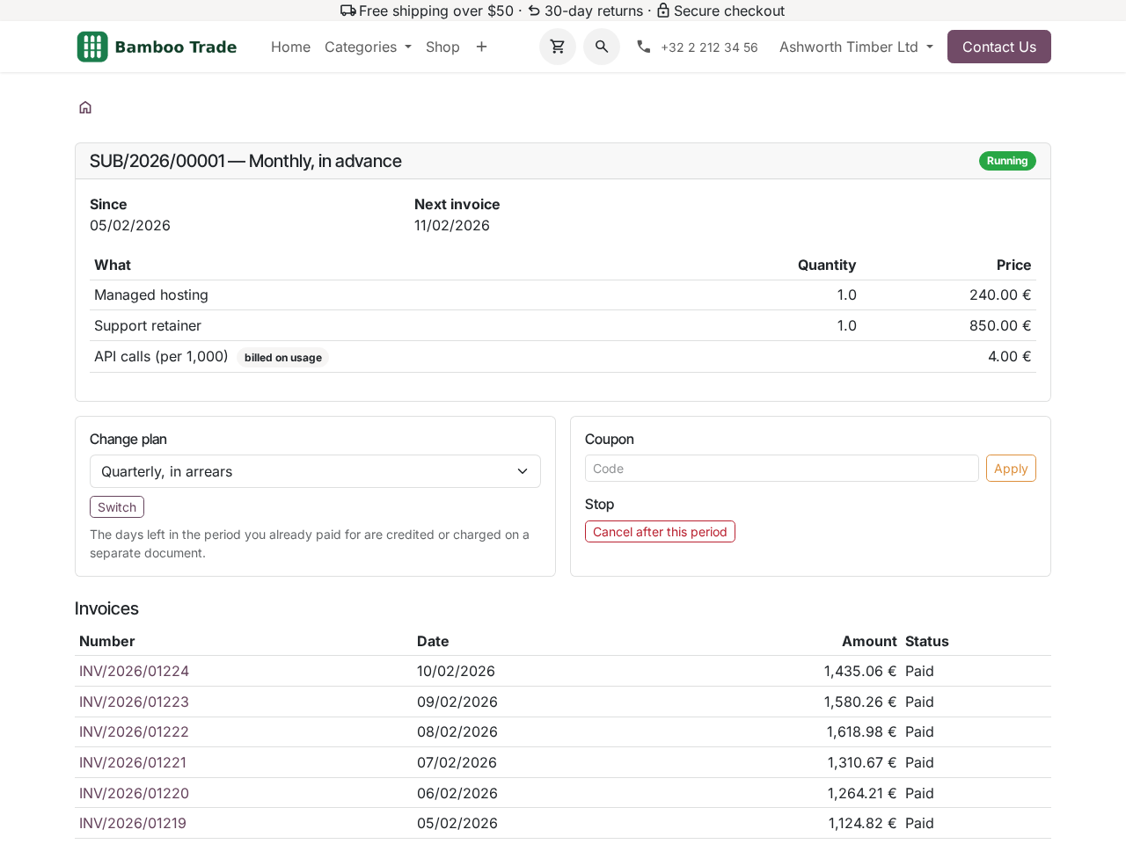Select the Managed hosting line
The image size is (1126, 844).
[x=563, y=295]
